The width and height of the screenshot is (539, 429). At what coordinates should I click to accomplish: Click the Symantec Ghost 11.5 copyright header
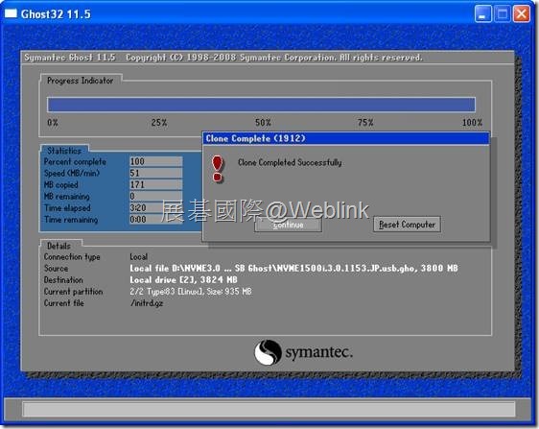point(223,58)
